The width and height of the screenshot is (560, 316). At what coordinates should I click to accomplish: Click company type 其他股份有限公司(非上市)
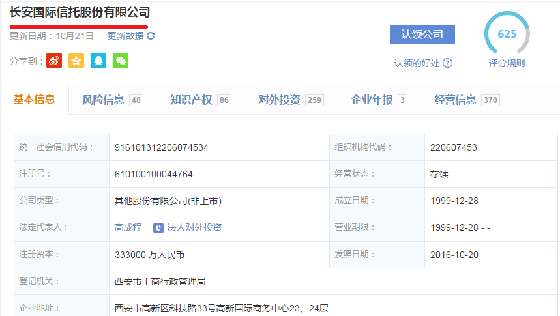[x=168, y=201]
